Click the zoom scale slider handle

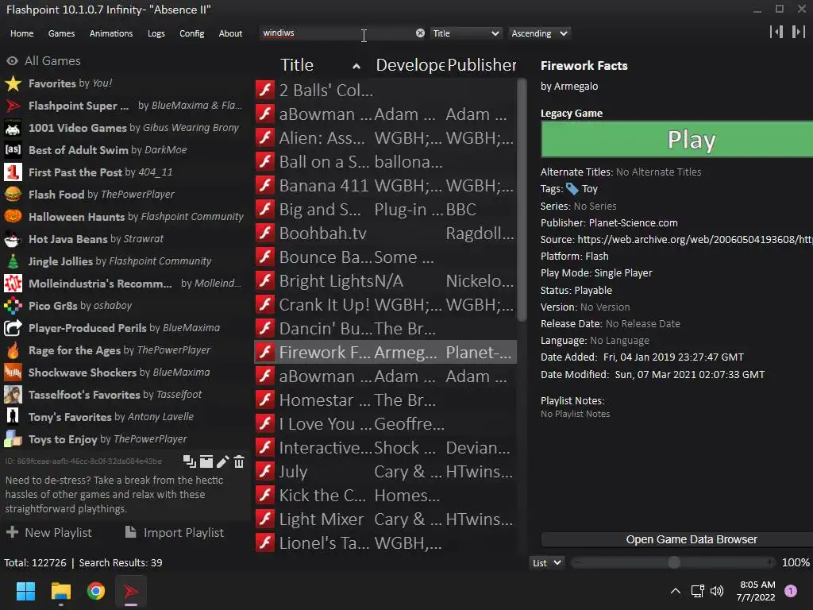coord(673,562)
